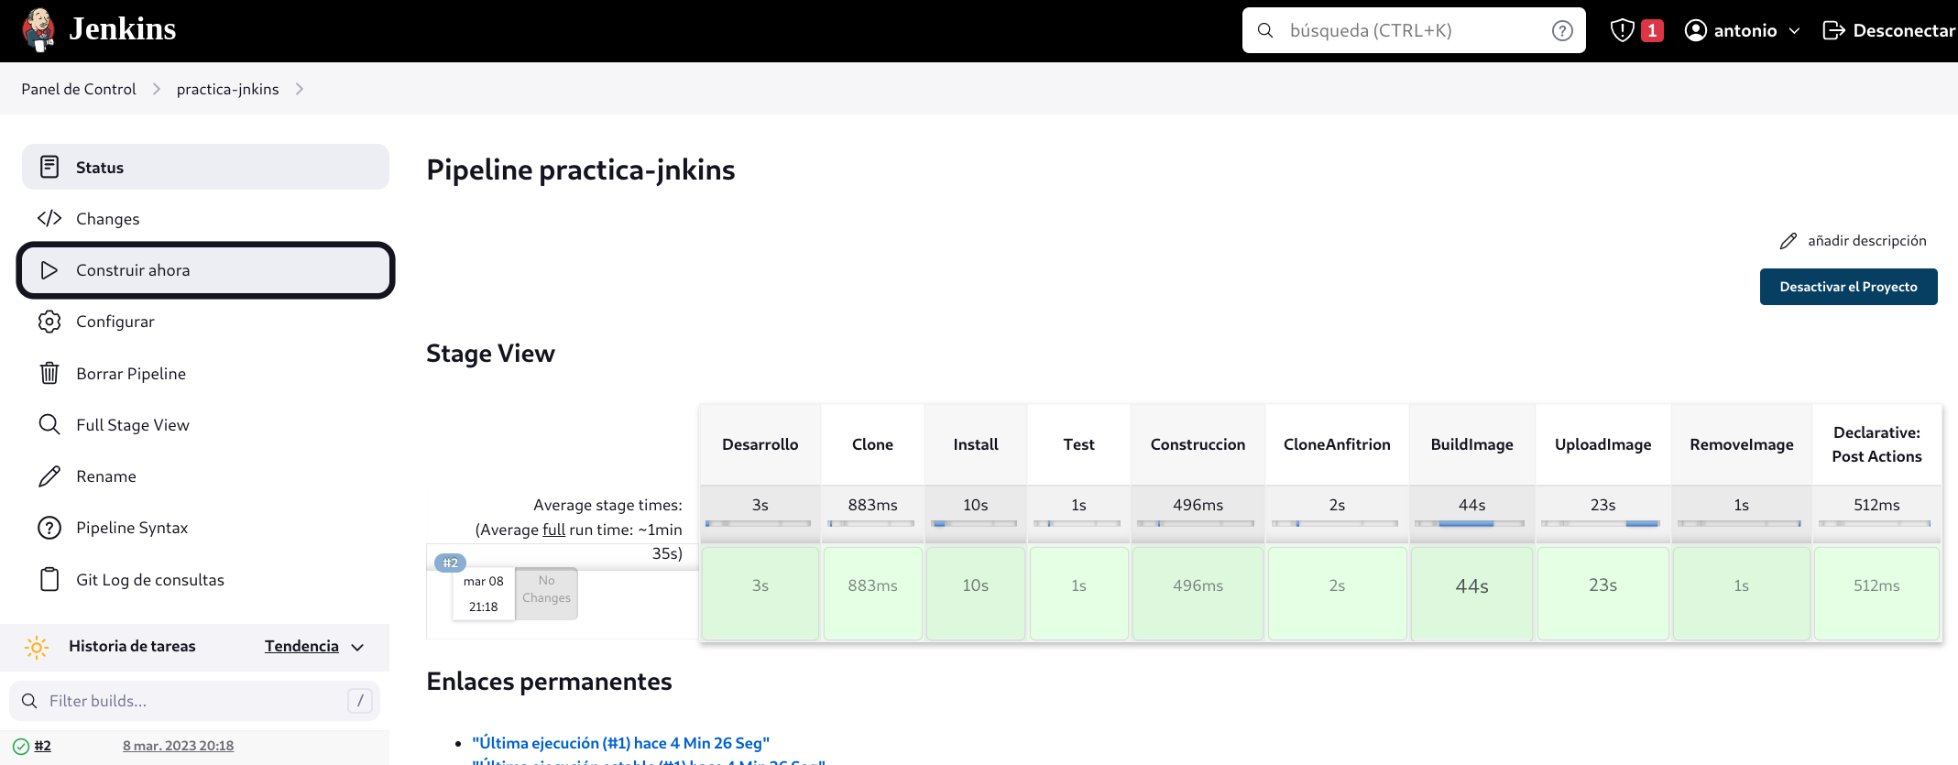Open Full Stage View entry
This screenshot has width=1958, height=765.
click(205, 424)
